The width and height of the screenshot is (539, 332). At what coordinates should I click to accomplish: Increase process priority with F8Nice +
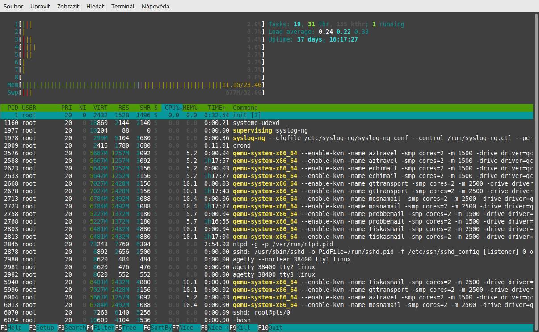pyautogui.click(x=215, y=327)
